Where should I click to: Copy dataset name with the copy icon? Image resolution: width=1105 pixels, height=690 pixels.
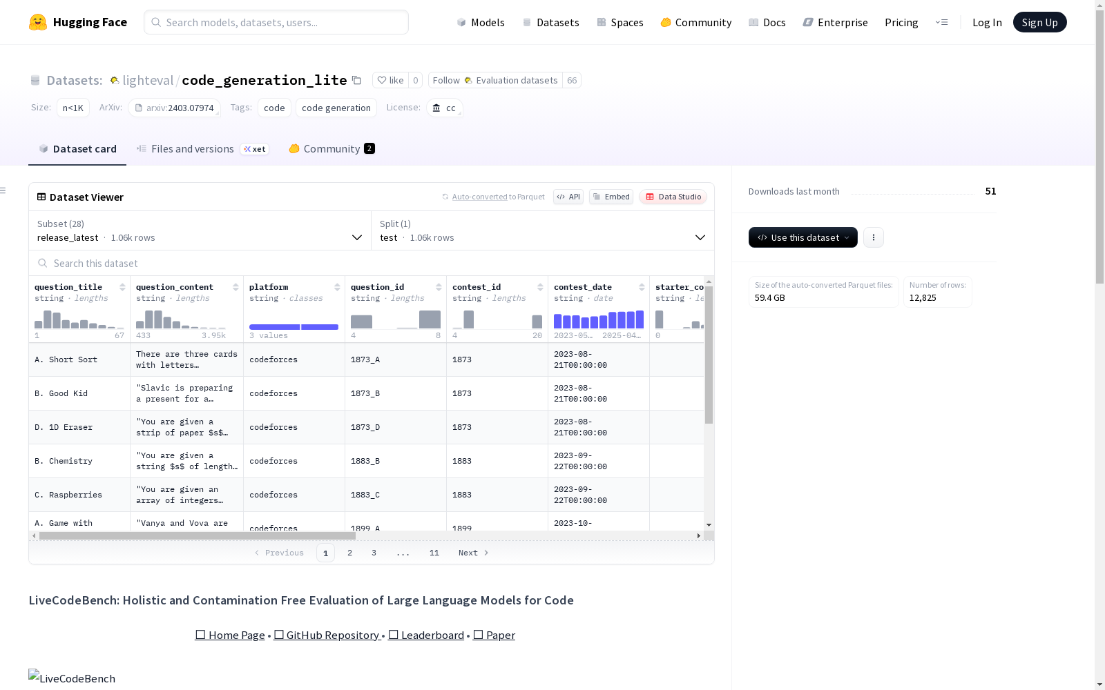pos(356,80)
